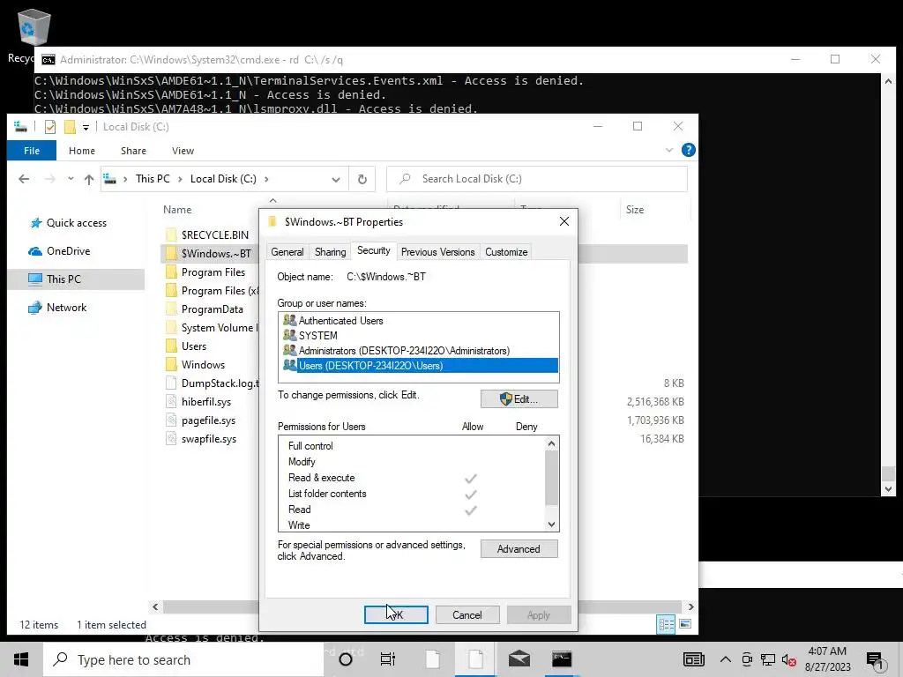The height and width of the screenshot is (677, 903).
Task: Click the chevron after Local Disk (C:)
Action: click(266, 179)
